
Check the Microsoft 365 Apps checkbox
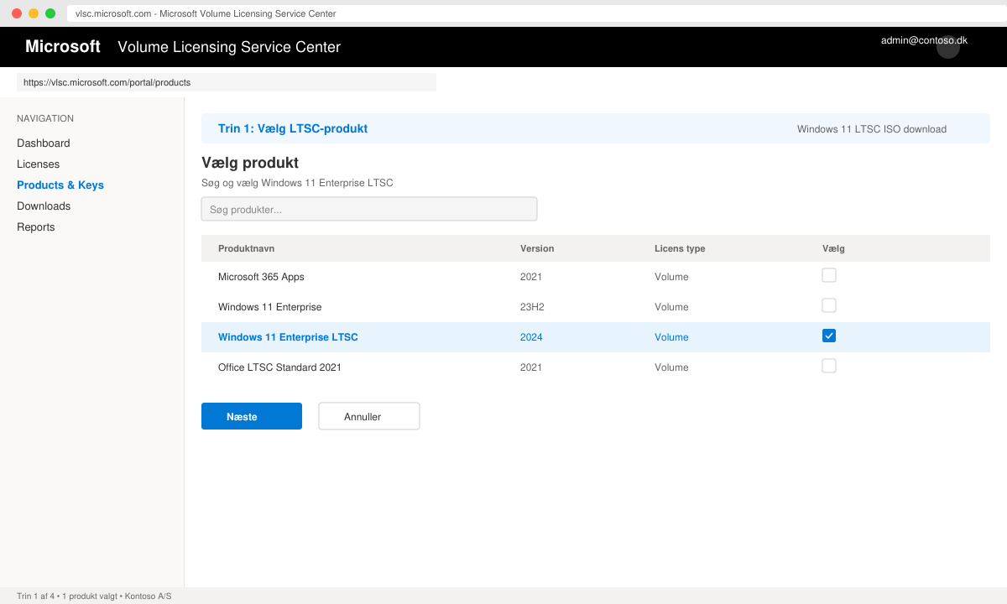pos(829,275)
